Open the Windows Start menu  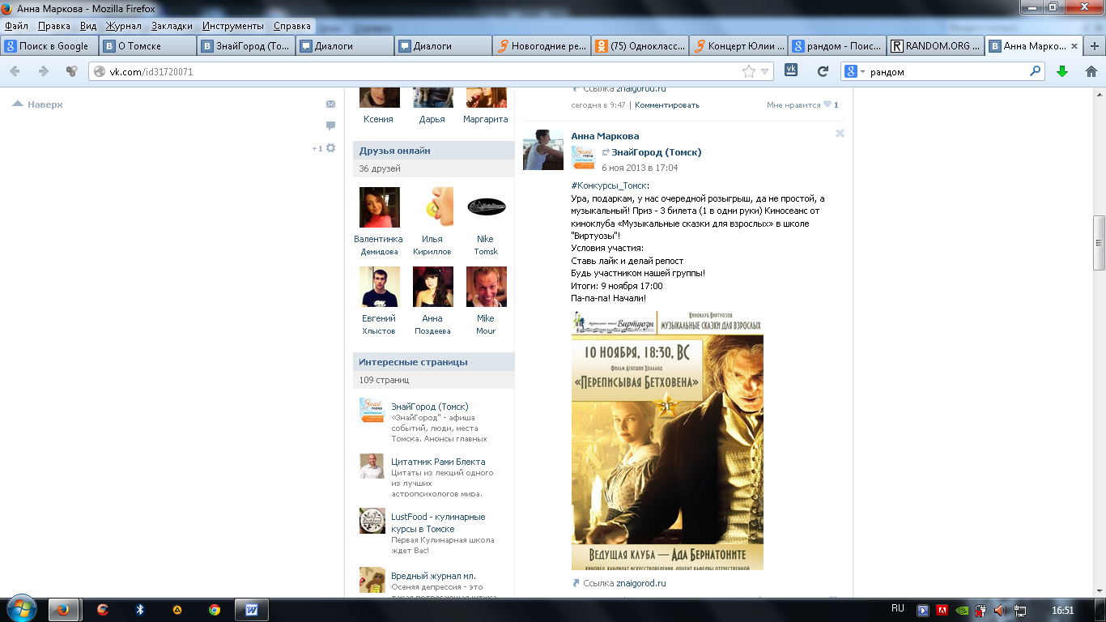(x=21, y=609)
